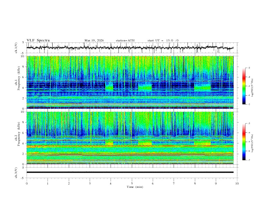267x206 pixels.
Task: Click the "-5" tick on the ch.1 color bar
Action: click(x=248, y=86)
